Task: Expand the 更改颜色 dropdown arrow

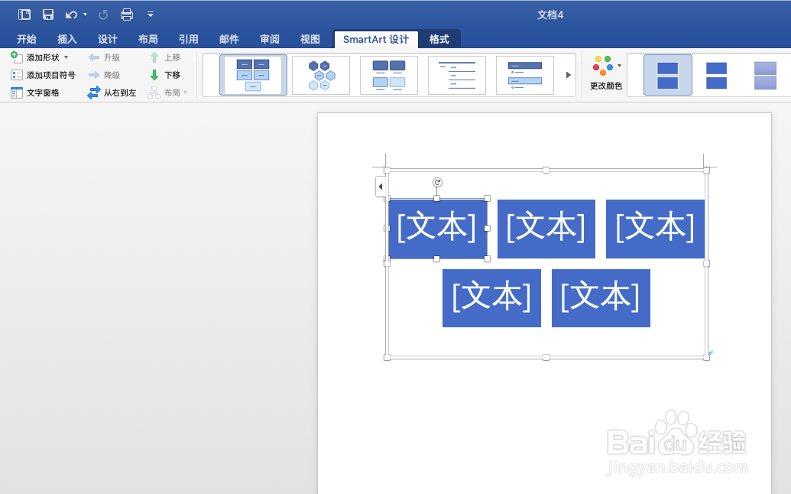Action: 620,66
